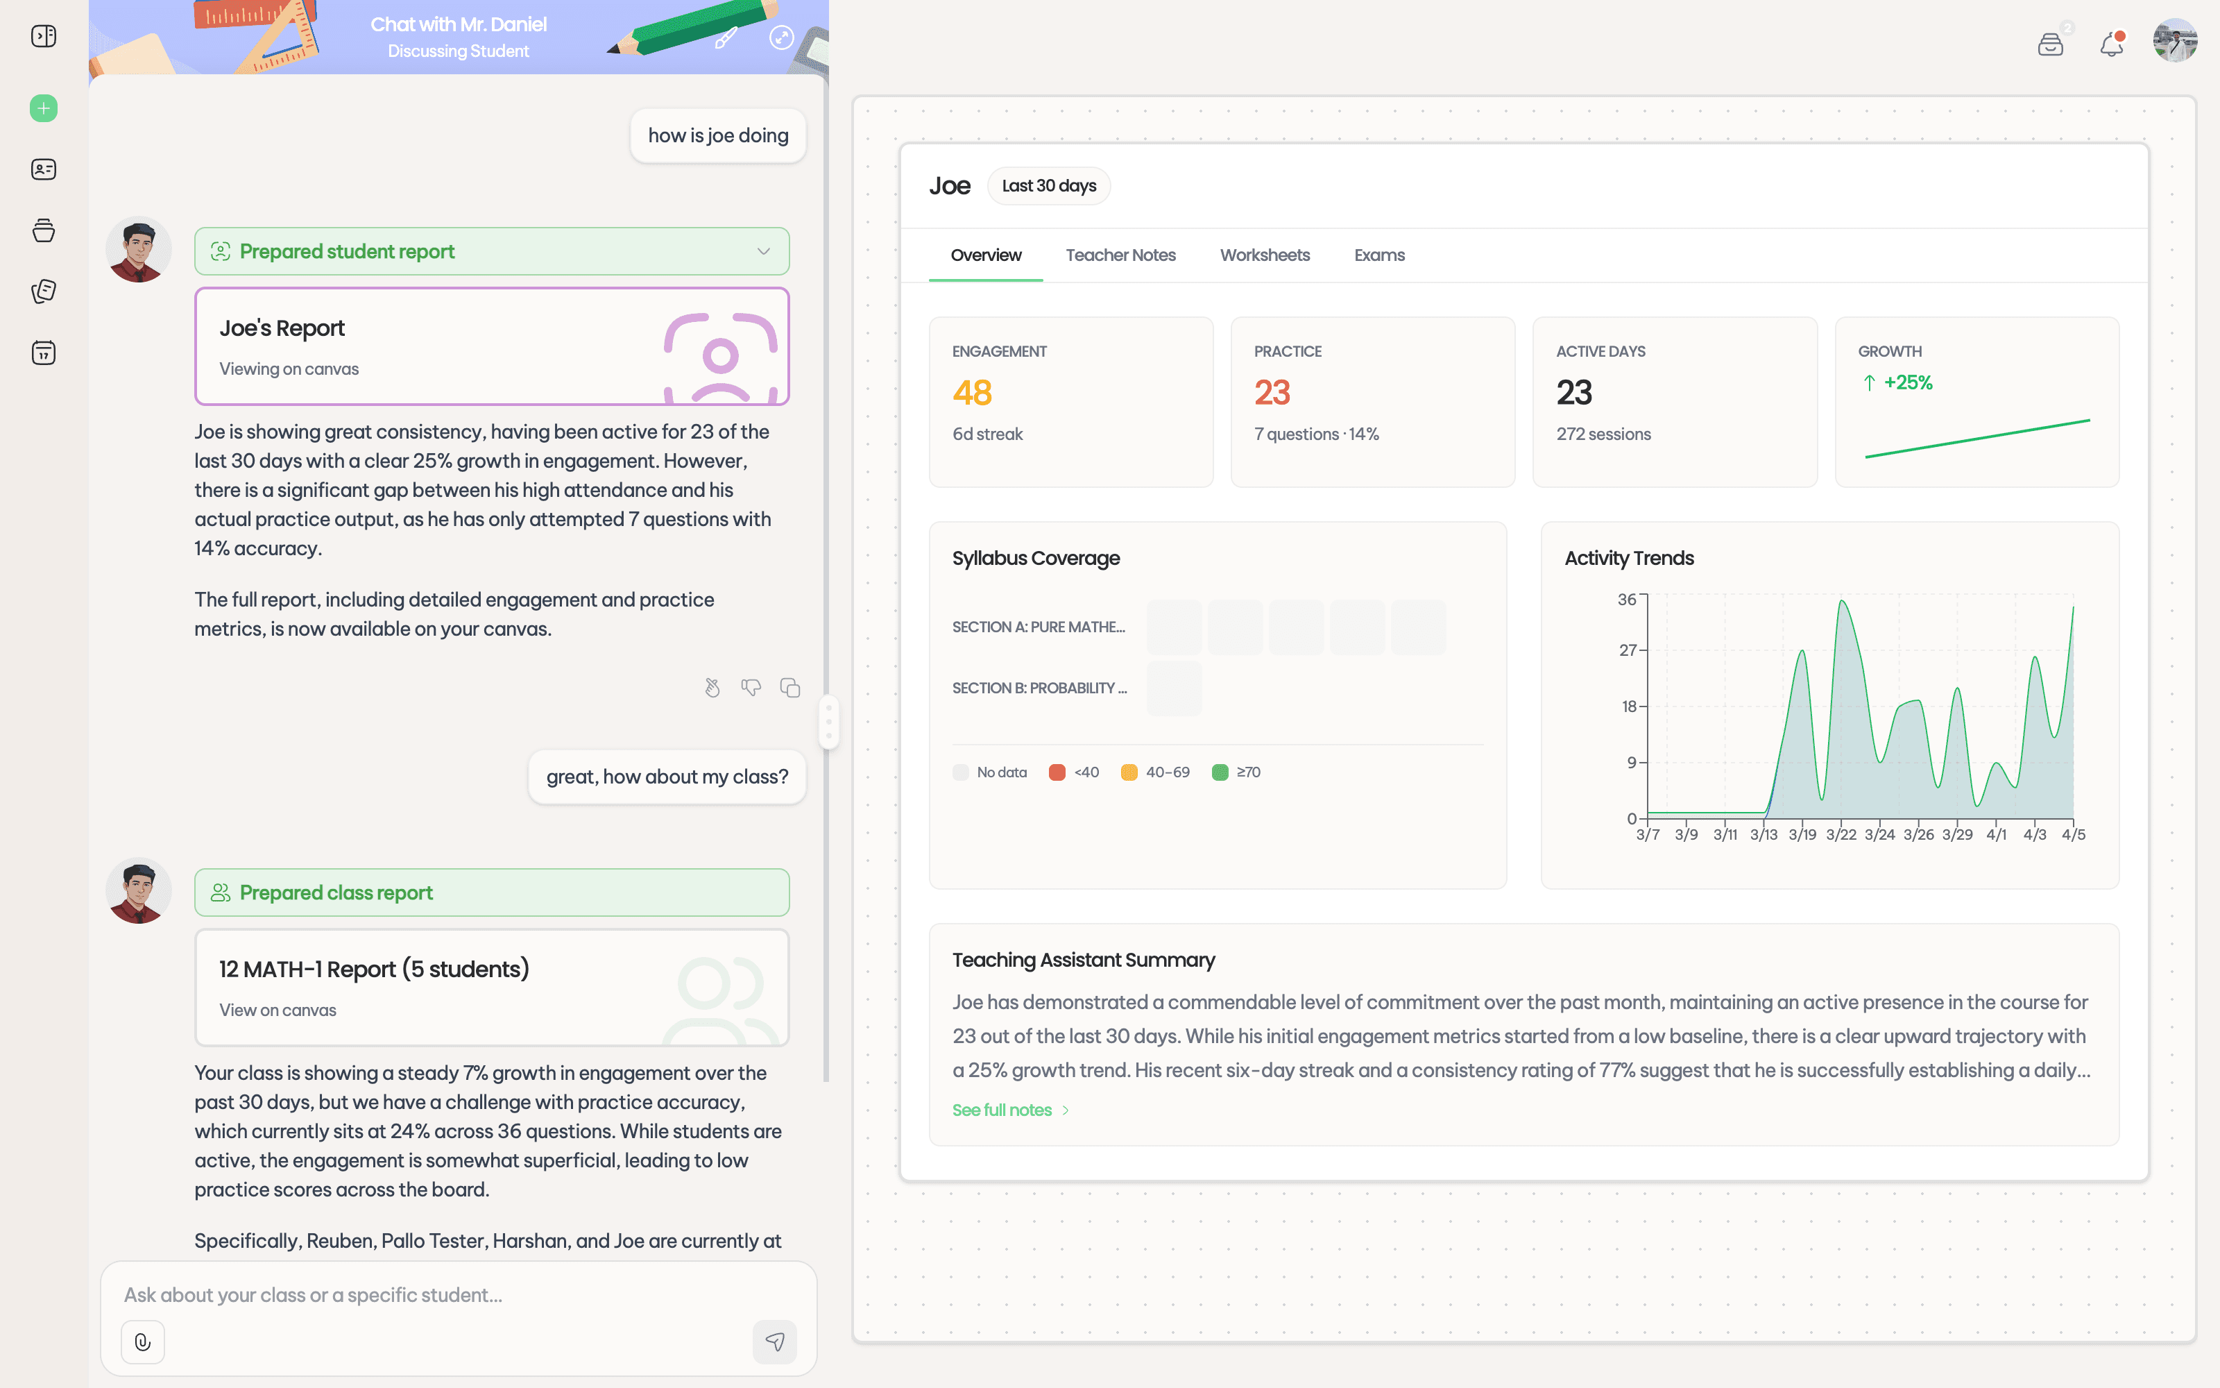Open the calendar icon in the sidebar
The width and height of the screenshot is (2220, 1388).
coord(43,353)
